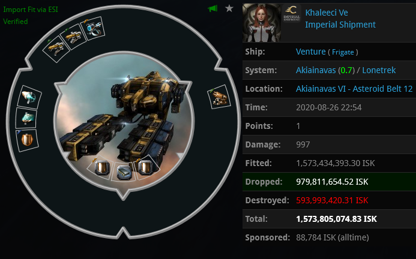This screenshot has height=259, width=416.
Task: Open the Imperial Shipment corporation page
Action: coord(340,25)
